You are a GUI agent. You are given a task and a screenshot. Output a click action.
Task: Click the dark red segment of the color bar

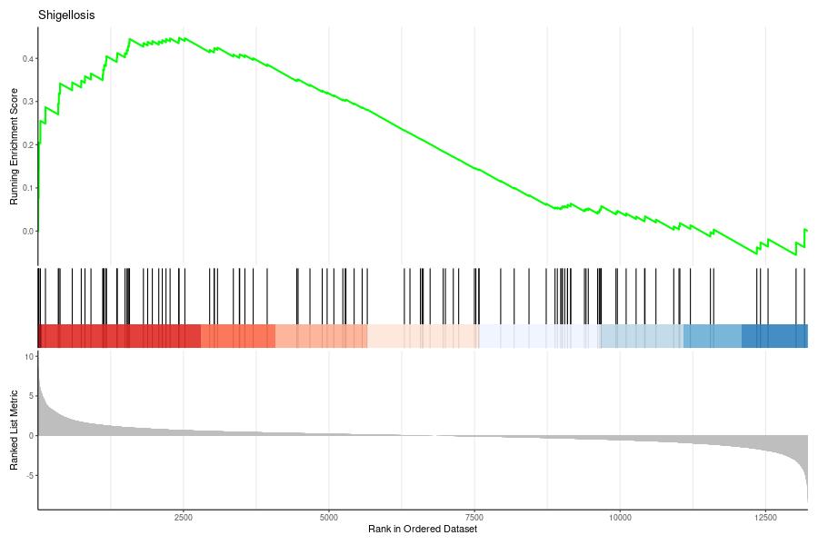[x=119, y=336]
